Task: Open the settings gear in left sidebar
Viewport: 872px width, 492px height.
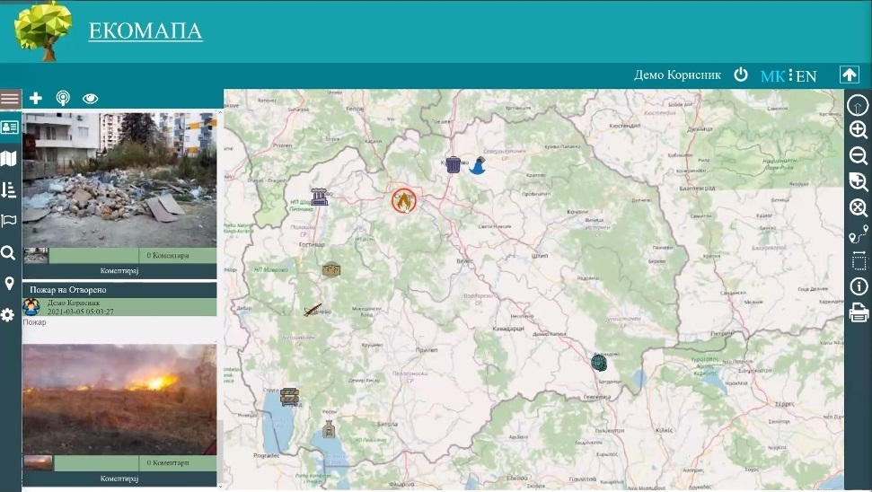Action: 9,315
